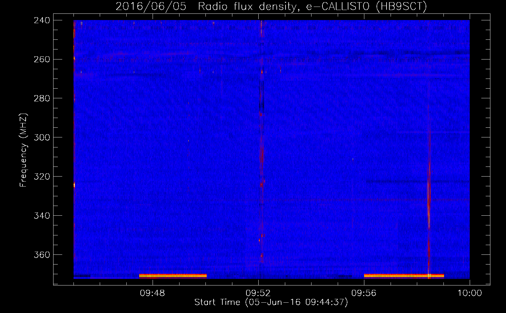506x313 pixels.
Task: Click the 09:56 time tick label
Action: pyautogui.click(x=364, y=293)
